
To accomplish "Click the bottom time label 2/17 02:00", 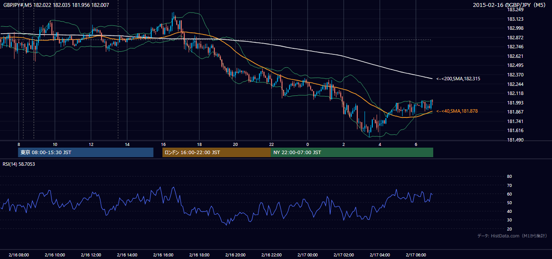I will [x=344, y=255].
